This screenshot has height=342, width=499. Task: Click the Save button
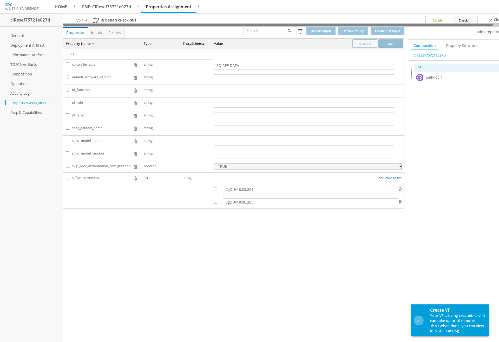(x=391, y=44)
